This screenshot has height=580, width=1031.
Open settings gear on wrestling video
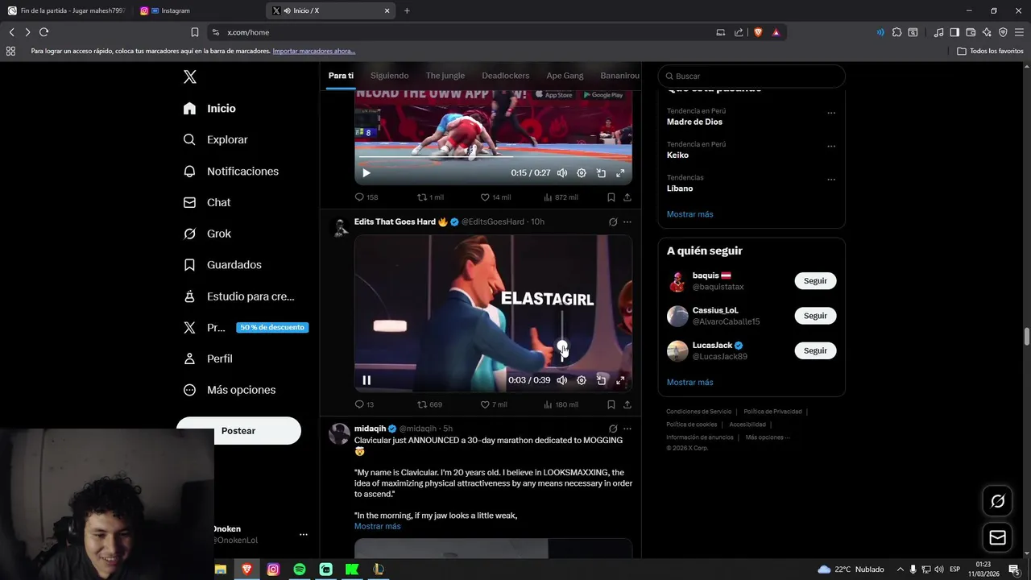[582, 173]
